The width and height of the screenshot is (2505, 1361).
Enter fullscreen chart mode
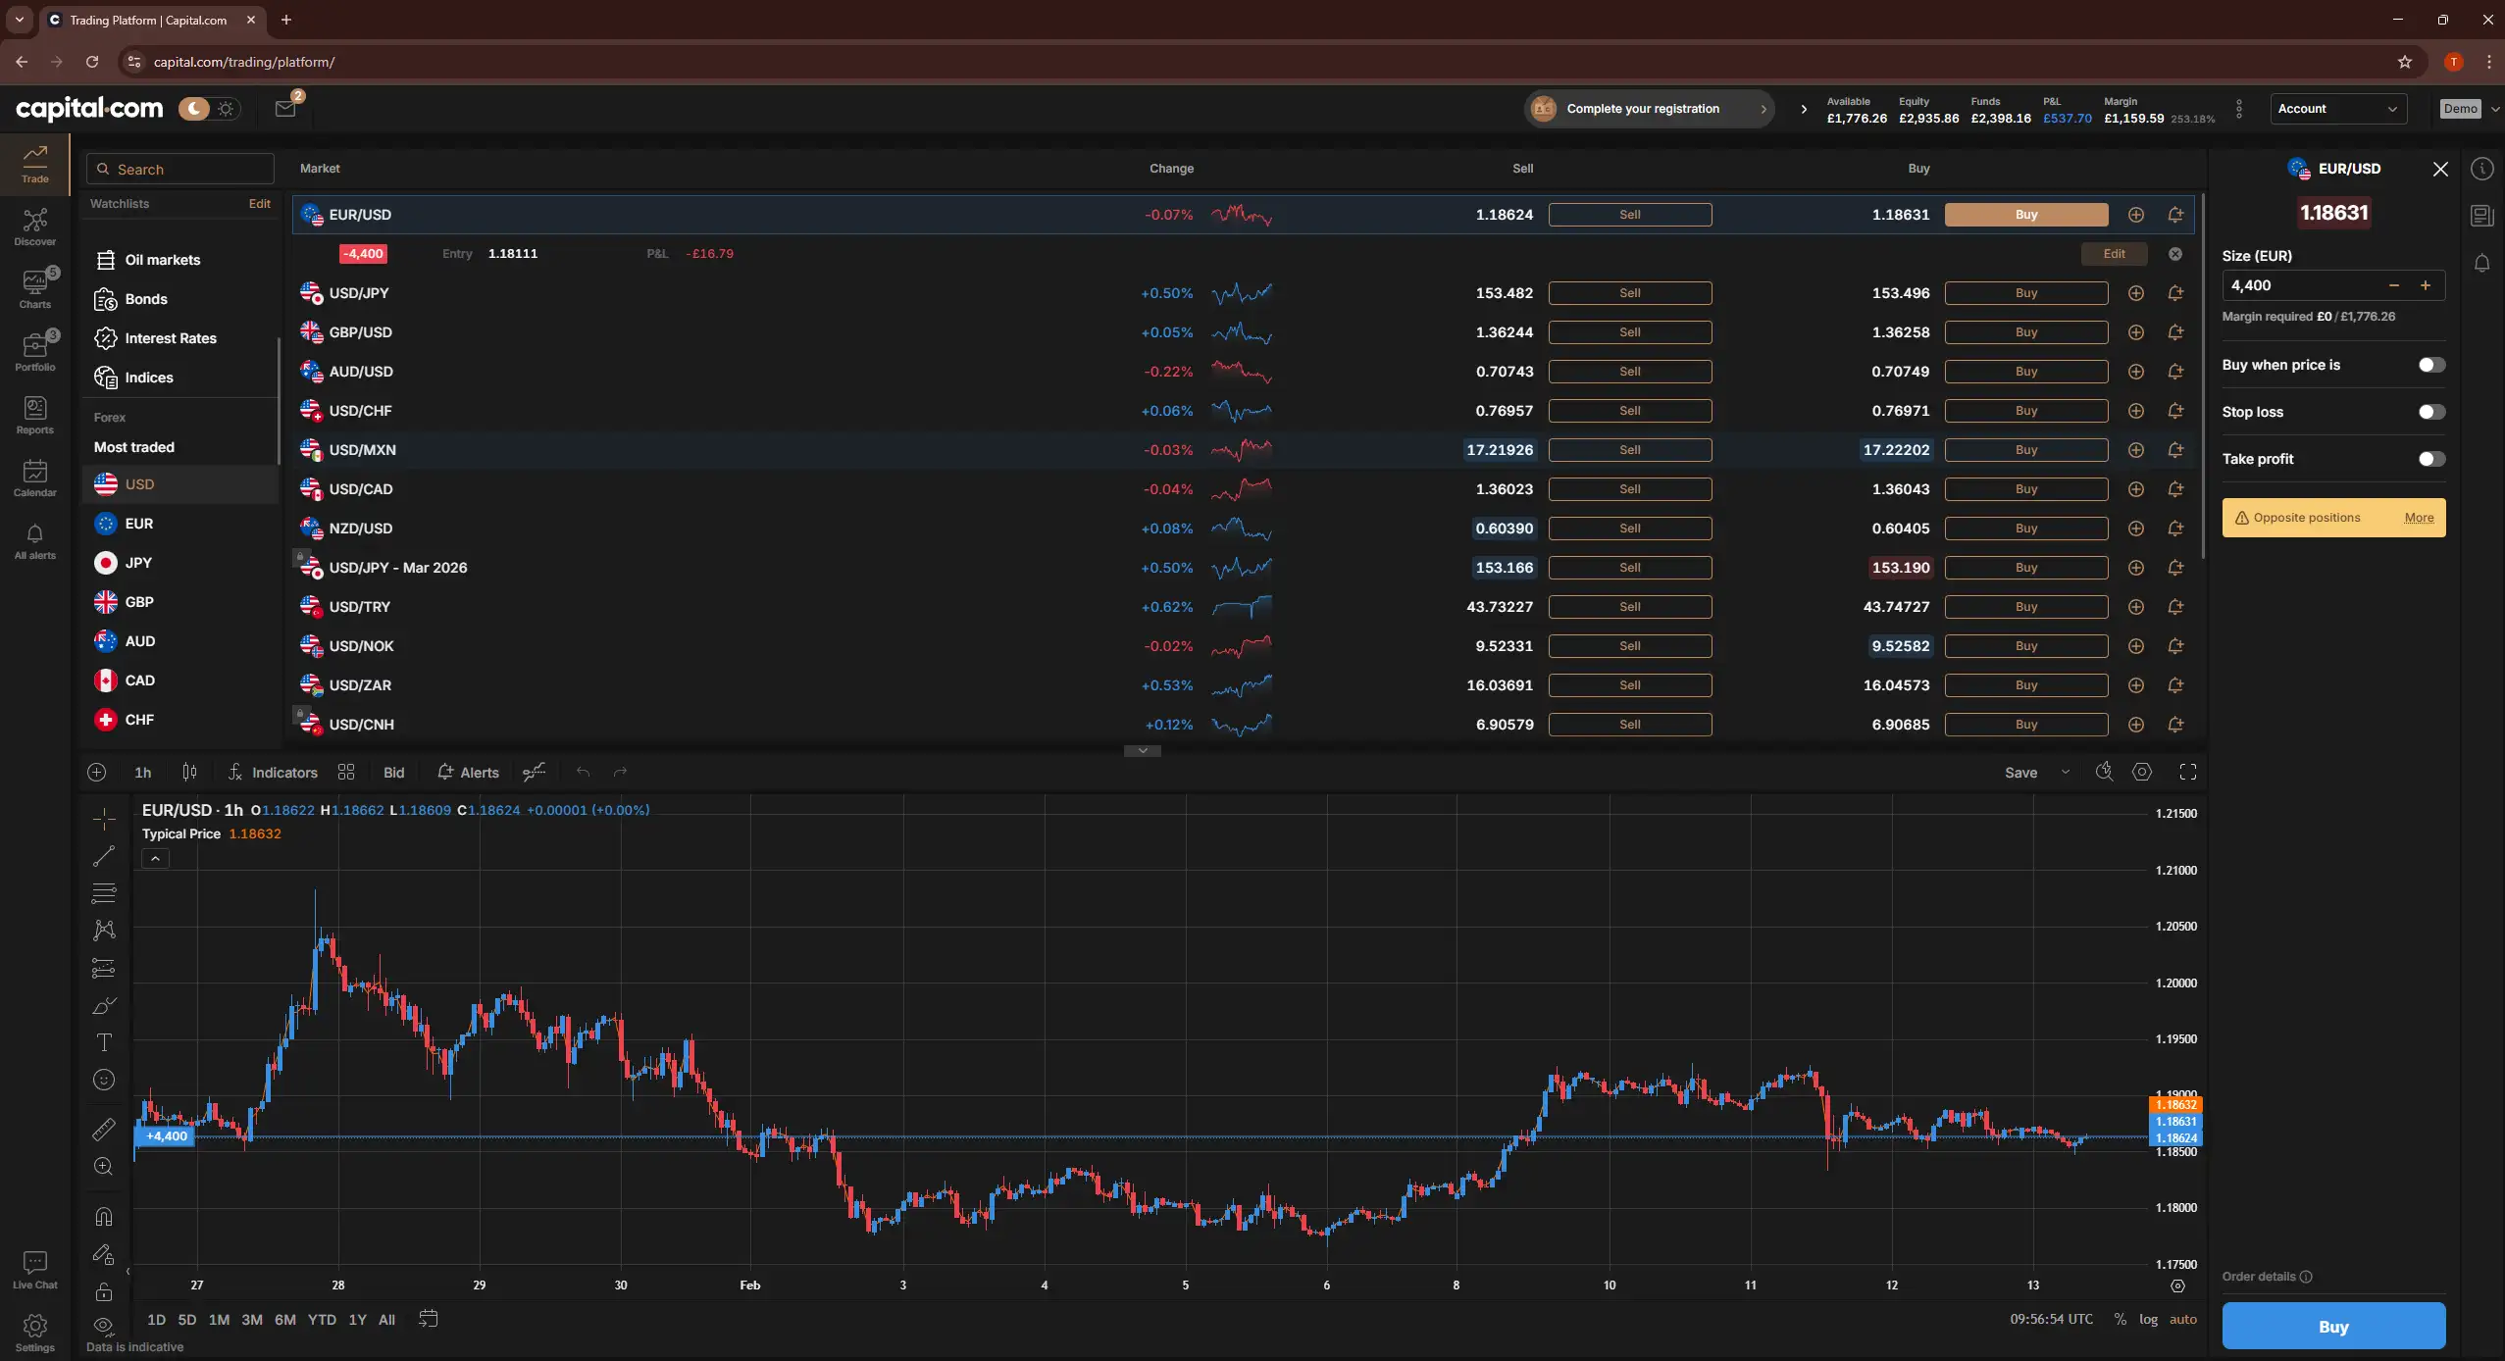click(2188, 773)
